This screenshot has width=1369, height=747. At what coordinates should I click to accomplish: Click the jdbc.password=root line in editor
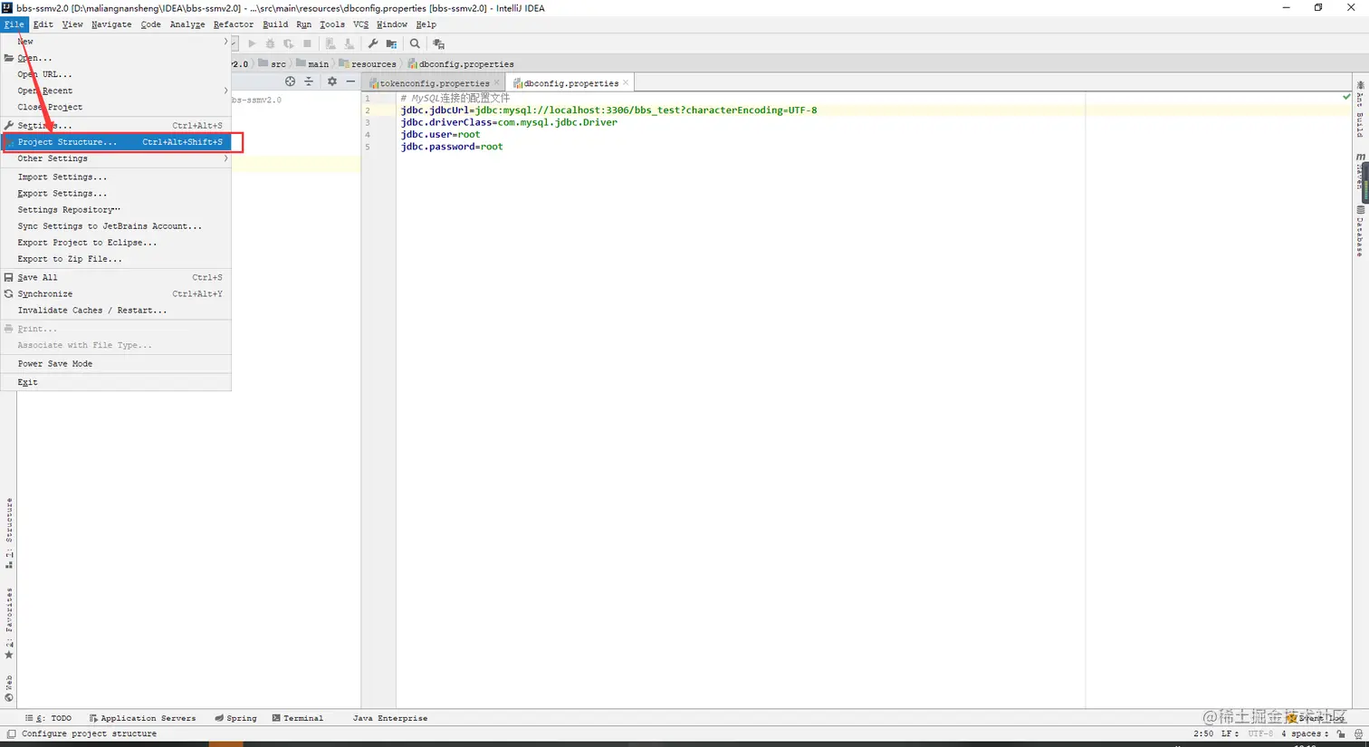[452, 147]
